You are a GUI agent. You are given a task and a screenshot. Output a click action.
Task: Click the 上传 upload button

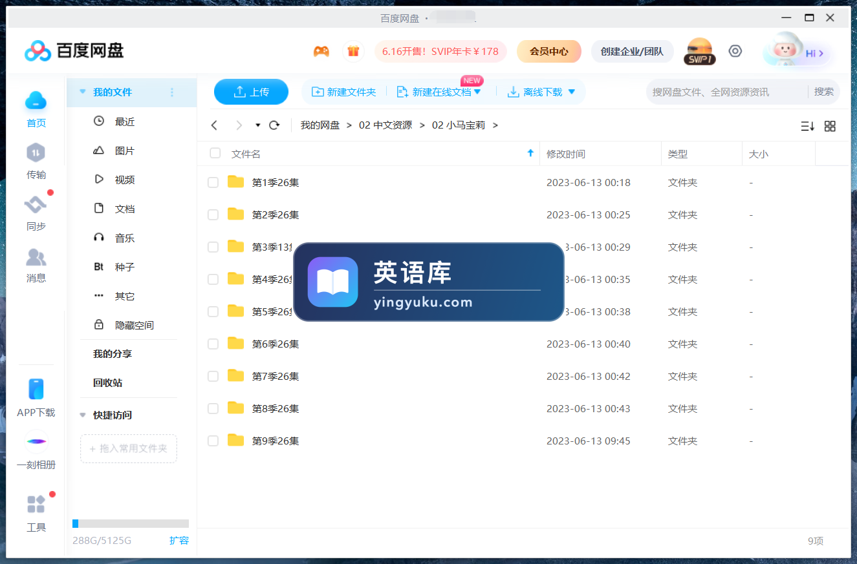(251, 92)
